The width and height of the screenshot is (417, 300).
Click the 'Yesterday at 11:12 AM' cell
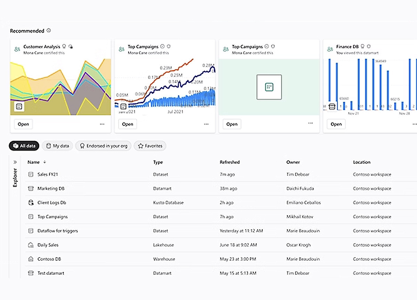[x=241, y=231]
